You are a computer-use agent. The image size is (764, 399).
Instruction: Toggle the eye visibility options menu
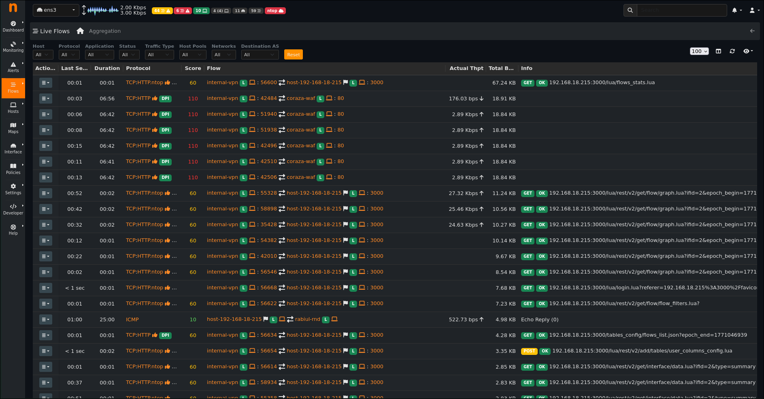pos(748,51)
